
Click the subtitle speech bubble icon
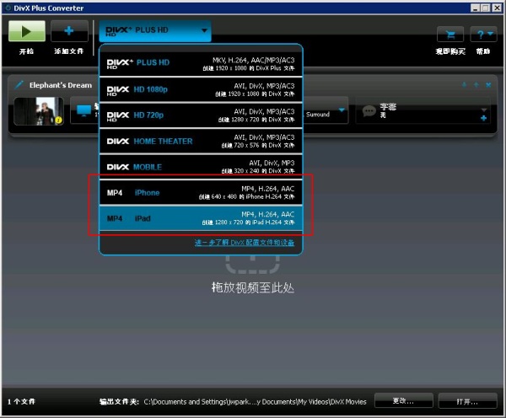(x=369, y=111)
